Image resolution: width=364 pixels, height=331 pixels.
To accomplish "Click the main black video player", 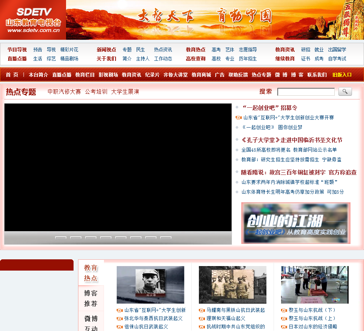I will click(x=118, y=167).
